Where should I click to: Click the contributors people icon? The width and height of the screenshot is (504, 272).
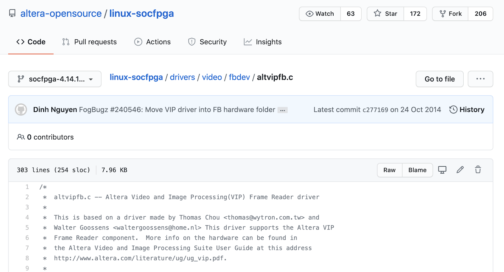click(x=21, y=137)
